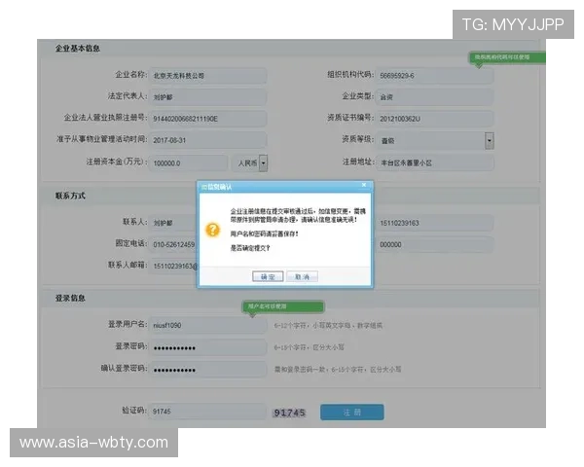
Task: Click the 登录密码 password field
Action: (208, 347)
